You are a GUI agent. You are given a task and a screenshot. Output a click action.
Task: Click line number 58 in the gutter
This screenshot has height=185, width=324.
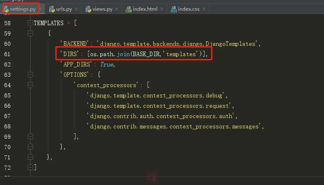click(x=7, y=23)
